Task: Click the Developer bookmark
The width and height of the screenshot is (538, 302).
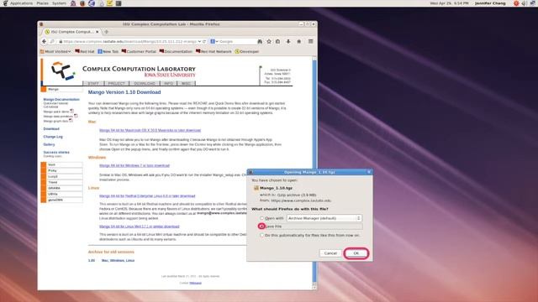Action: tap(246, 51)
